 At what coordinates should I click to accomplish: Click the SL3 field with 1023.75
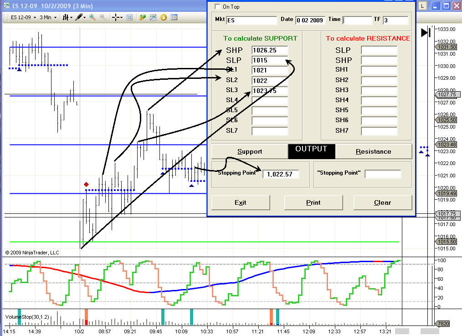[x=270, y=90]
